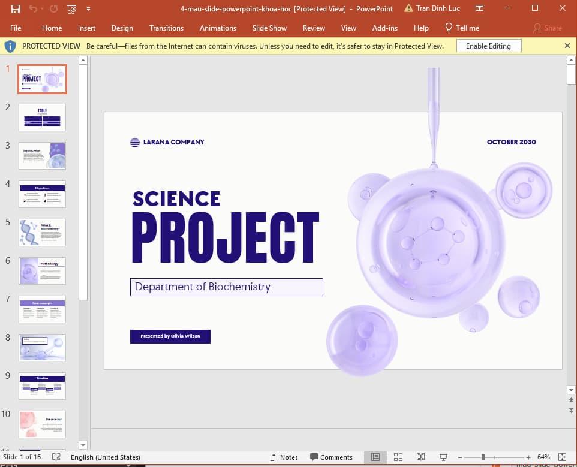
Task: Click the Save icon in quick access toolbar
Action: [16, 8]
